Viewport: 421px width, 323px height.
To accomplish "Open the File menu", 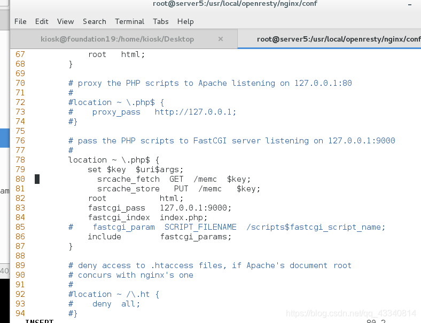I will (x=20, y=21).
